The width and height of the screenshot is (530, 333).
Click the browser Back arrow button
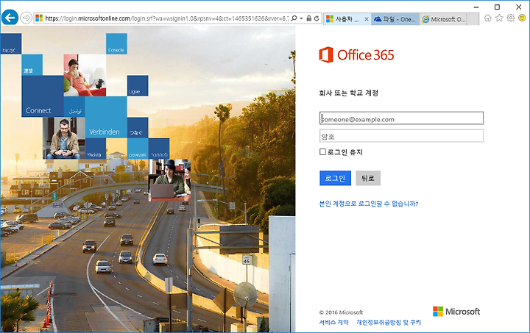click(10, 18)
